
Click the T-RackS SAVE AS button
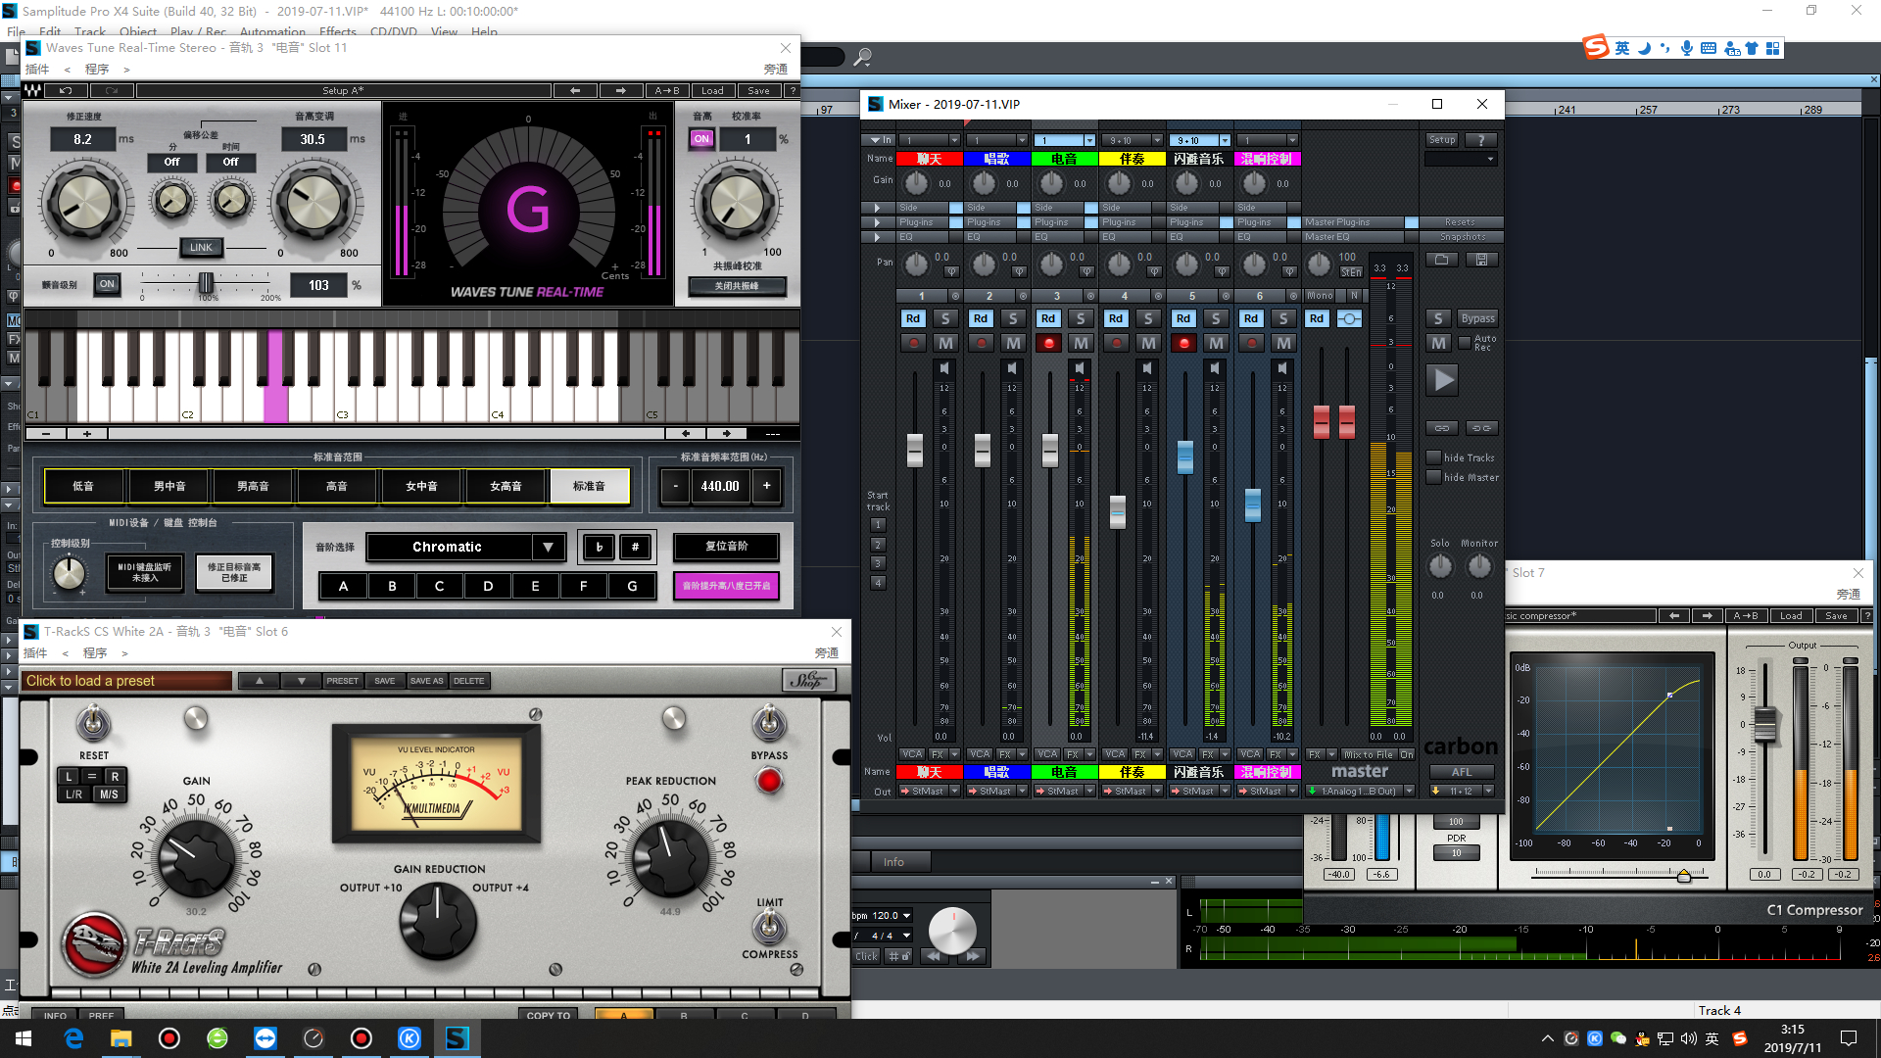click(426, 681)
